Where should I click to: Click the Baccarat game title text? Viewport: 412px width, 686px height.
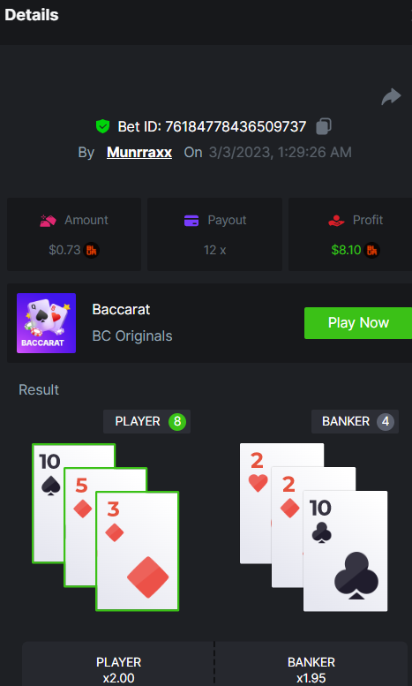[x=121, y=309]
